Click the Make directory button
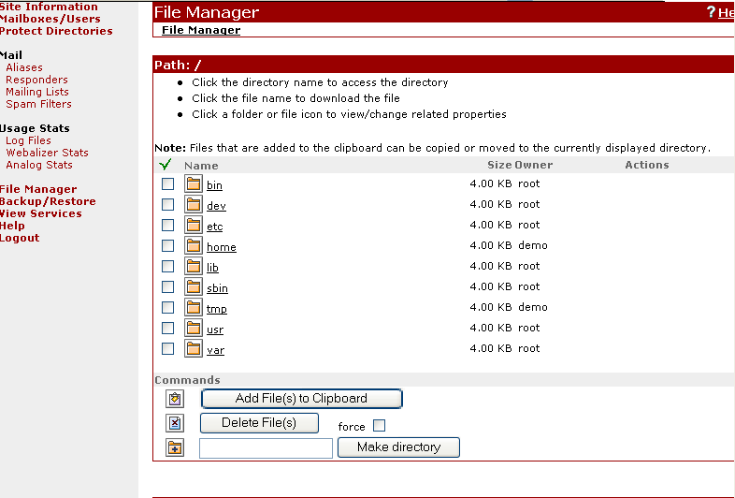Viewport: 735px width, 498px height. point(398,447)
